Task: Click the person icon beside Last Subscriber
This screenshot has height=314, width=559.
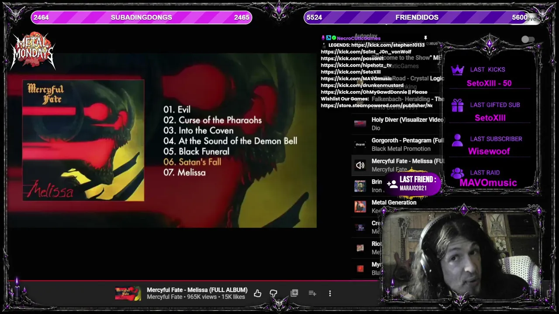Action: point(457,140)
